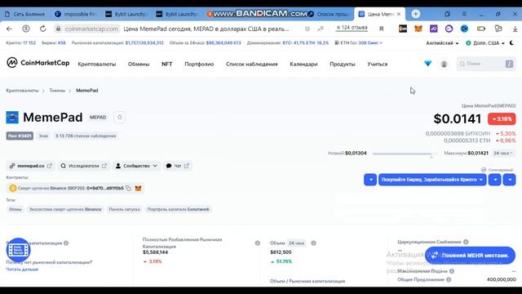Click the Токены breadcrumb link

pyautogui.click(x=57, y=91)
